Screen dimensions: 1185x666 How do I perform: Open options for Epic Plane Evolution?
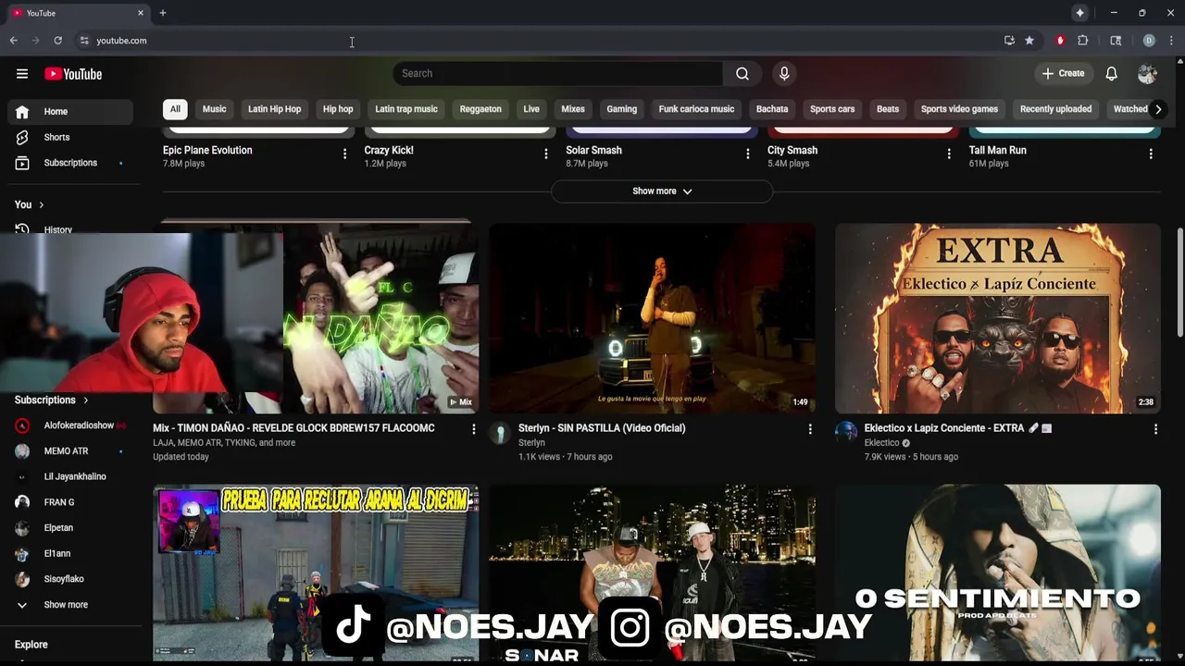(x=344, y=154)
